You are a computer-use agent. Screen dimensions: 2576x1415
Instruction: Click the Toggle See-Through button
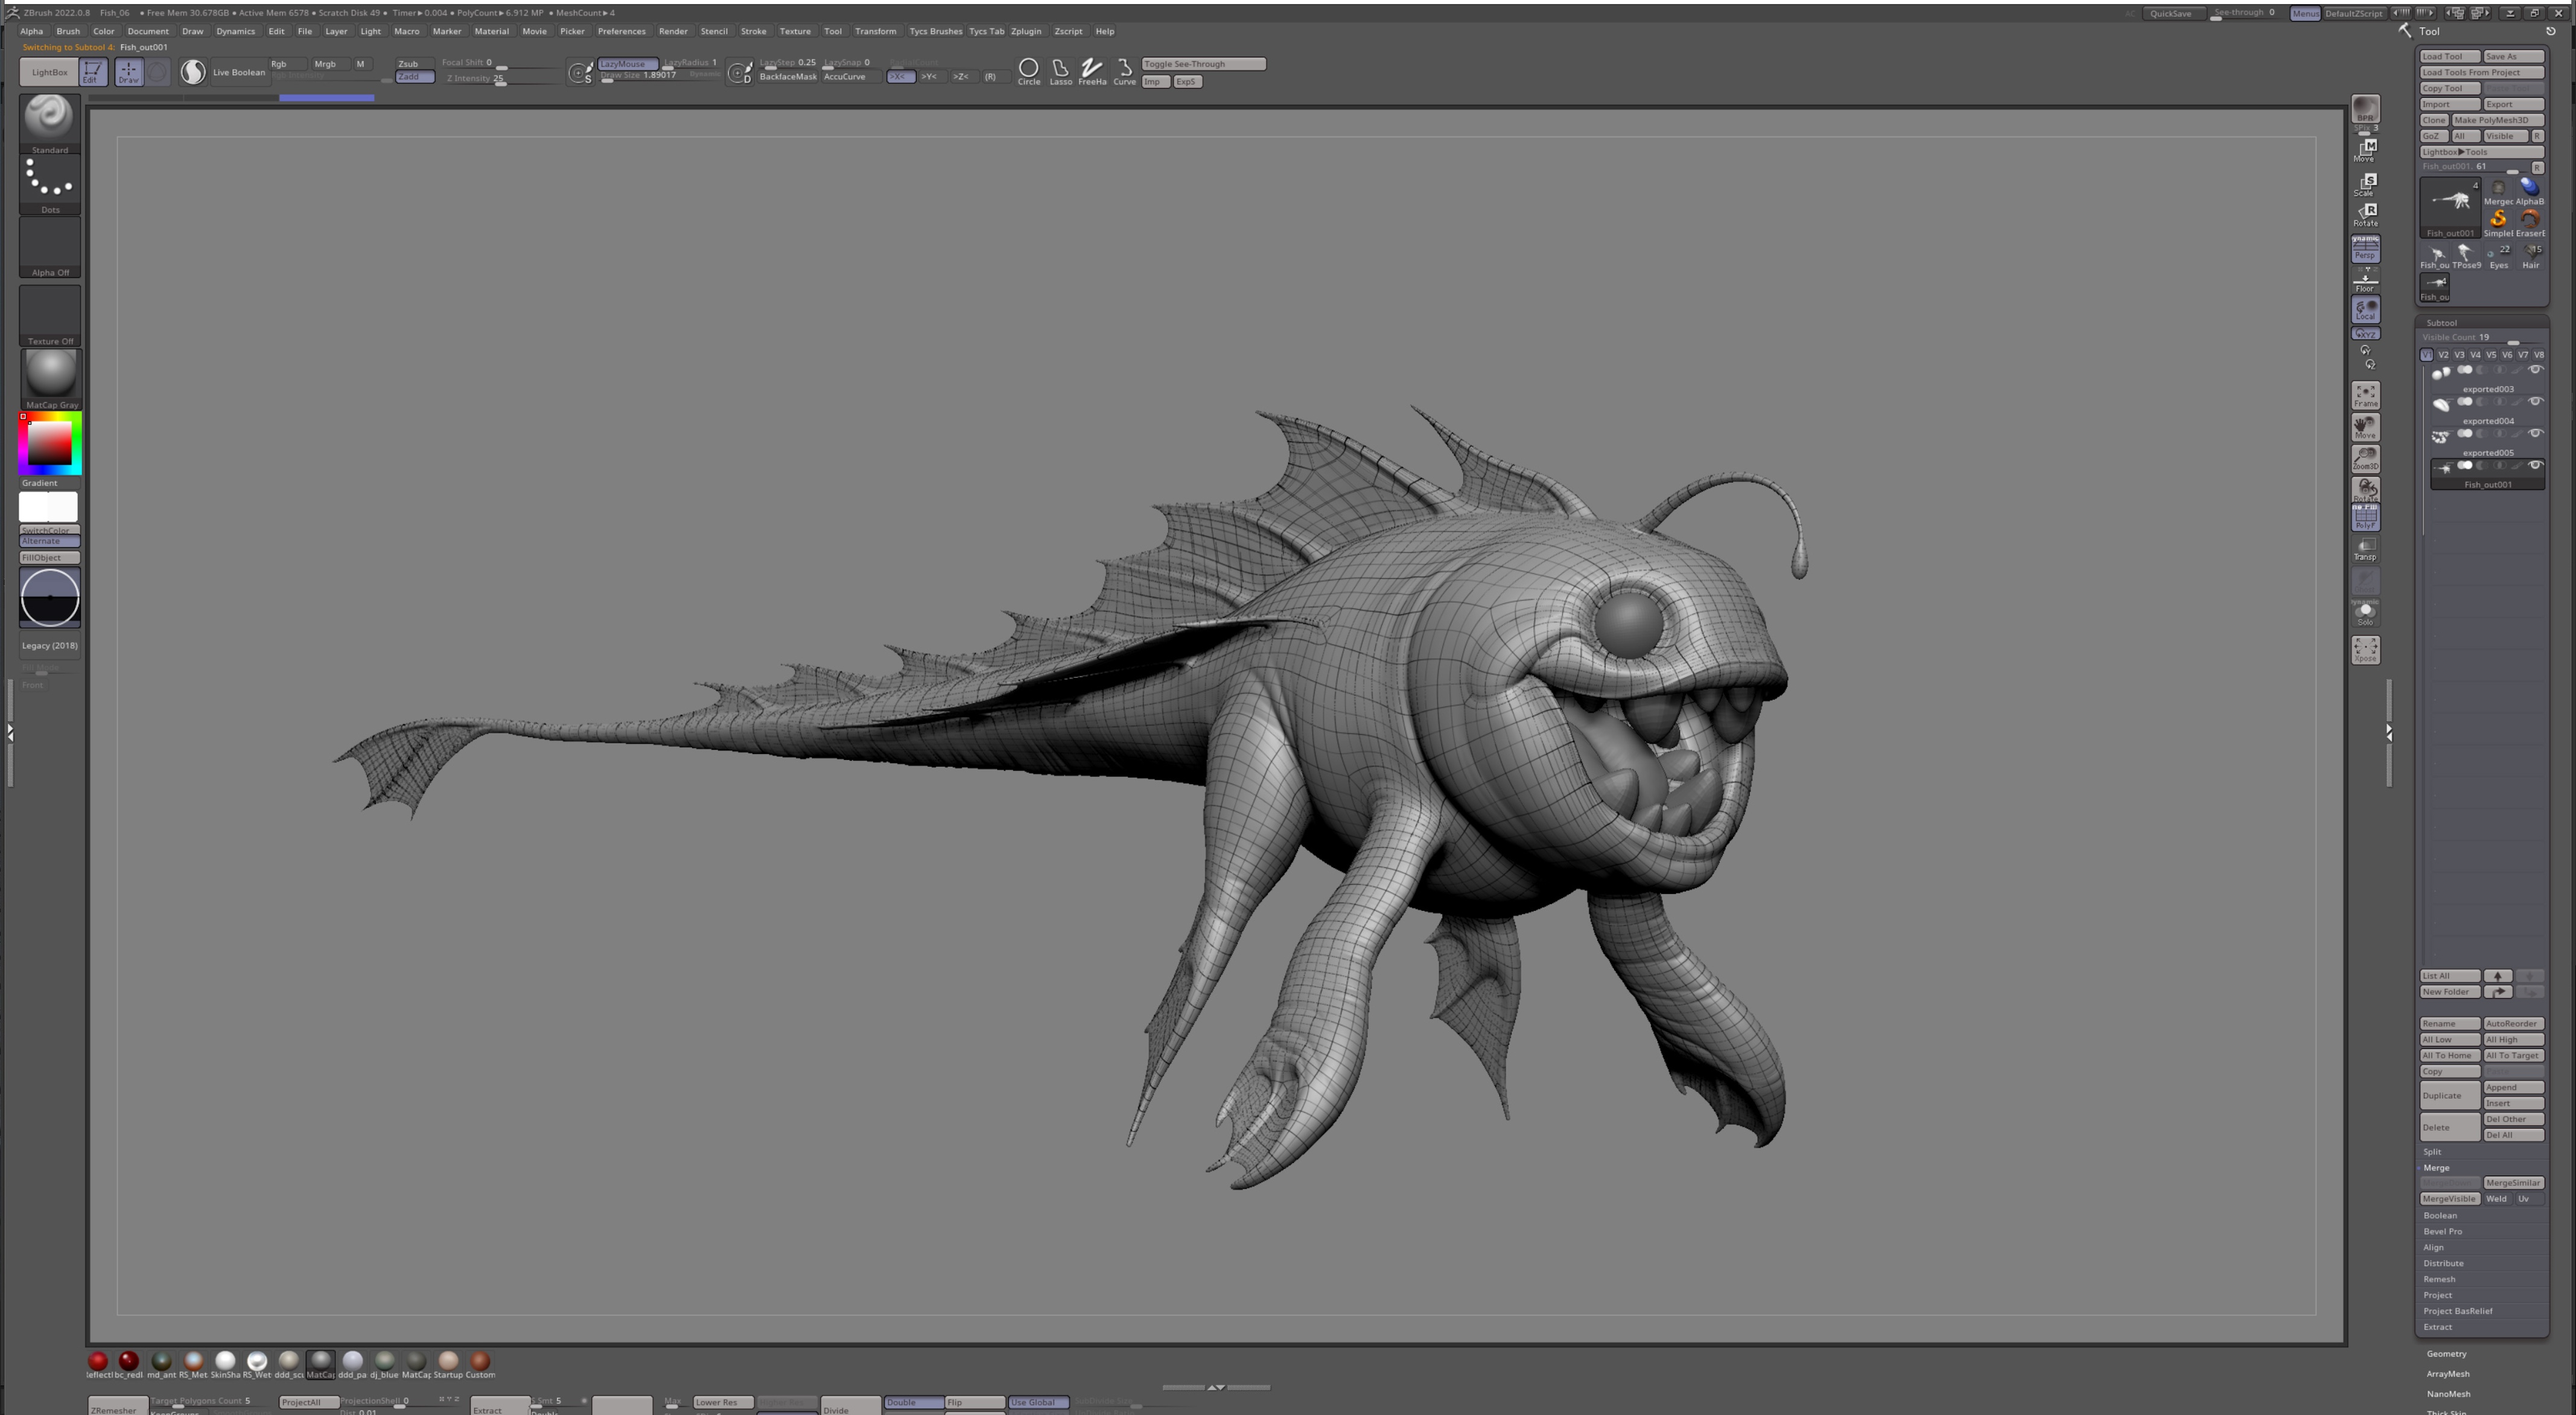pyautogui.click(x=1203, y=64)
